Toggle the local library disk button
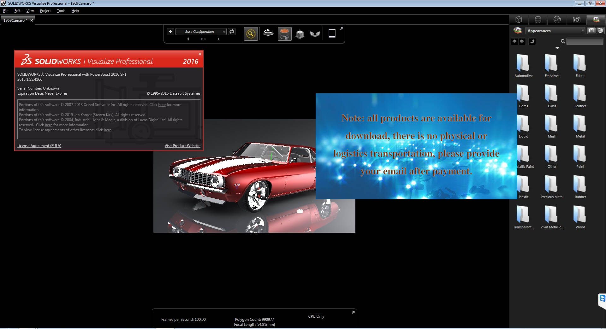Screen dimensions: 606x329 [x=592, y=30]
